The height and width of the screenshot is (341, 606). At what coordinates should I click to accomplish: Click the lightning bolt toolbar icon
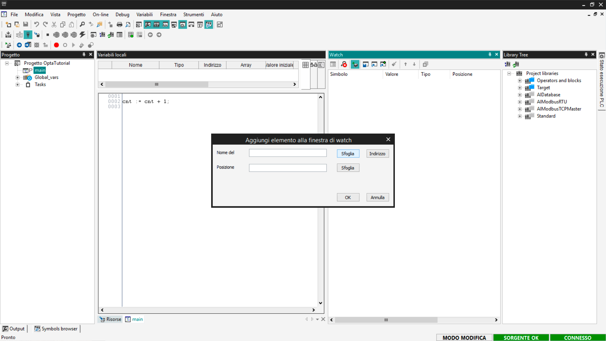tap(82, 35)
